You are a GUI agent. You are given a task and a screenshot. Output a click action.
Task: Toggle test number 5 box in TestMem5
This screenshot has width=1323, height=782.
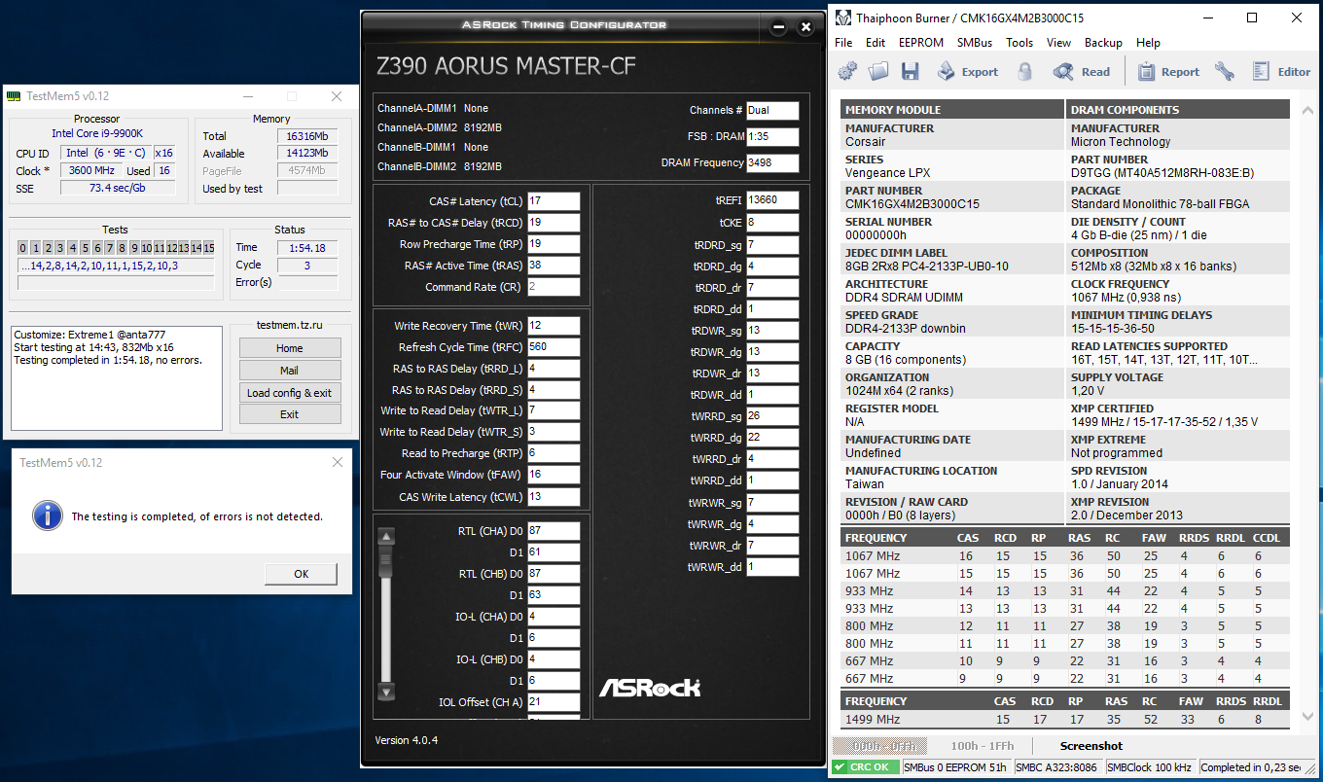(85, 248)
